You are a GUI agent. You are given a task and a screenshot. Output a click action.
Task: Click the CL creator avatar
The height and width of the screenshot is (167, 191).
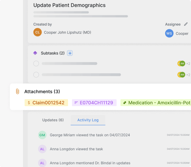tap(38, 32)
